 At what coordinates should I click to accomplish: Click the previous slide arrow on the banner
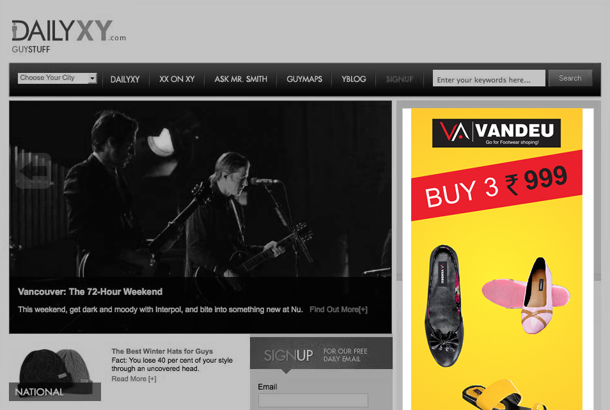point(33,171)
